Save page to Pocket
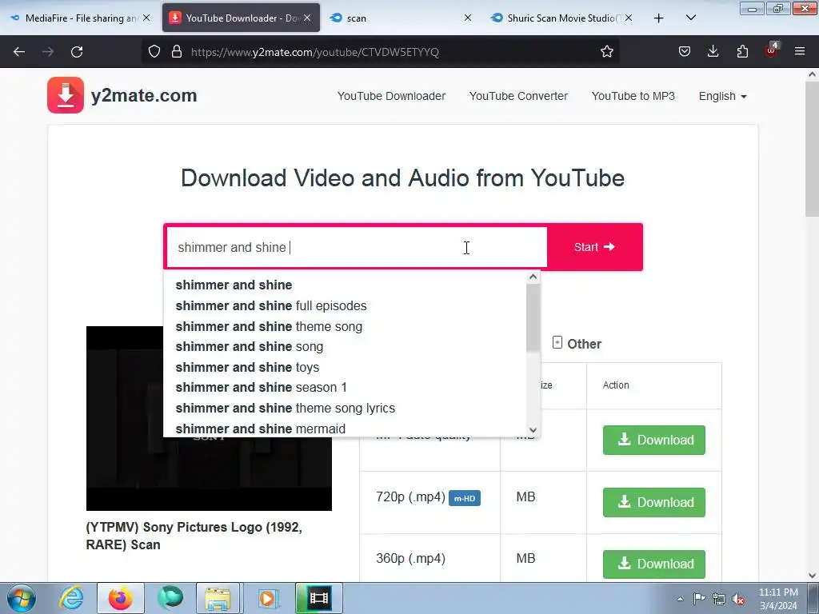 (685, 52)
